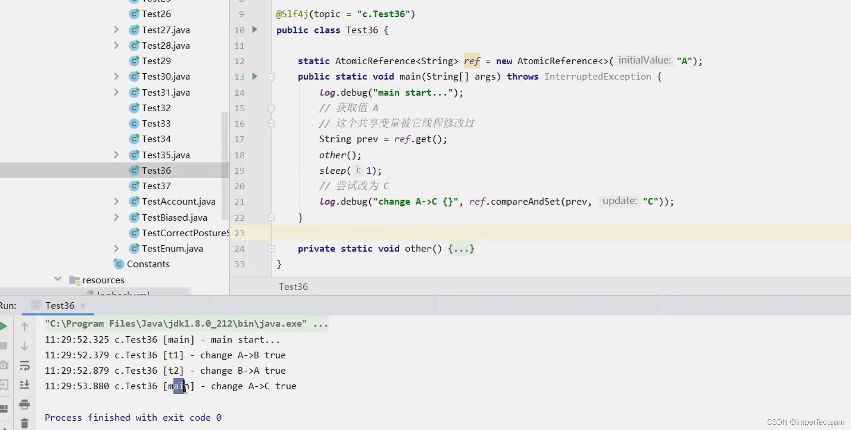Expand the Test30.java tree node
851x430 pixels.
coord(116,76)
